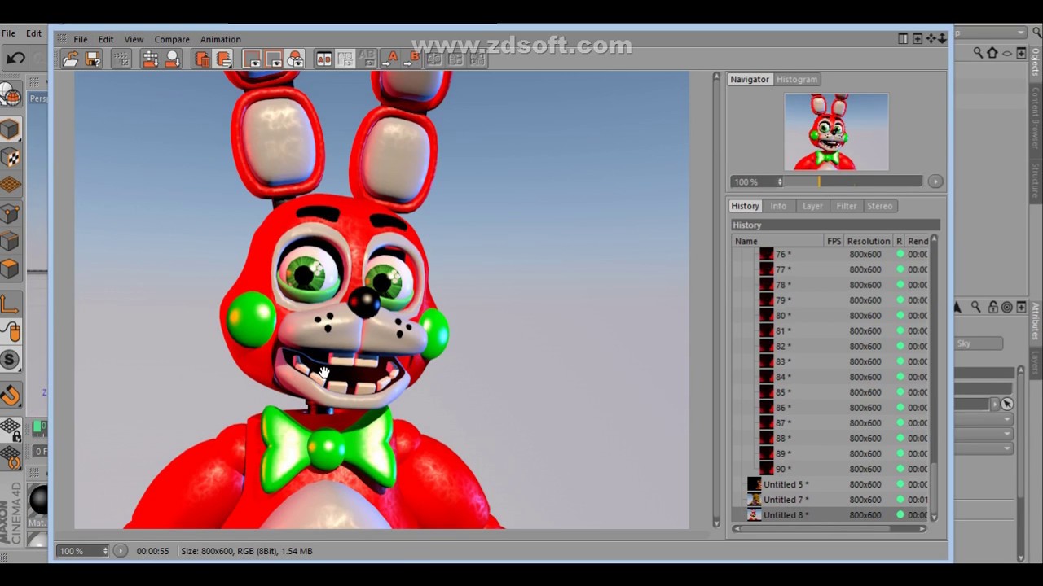Open the Animation menu
This screenshot has height=586, width=1043.
coord(220,39)
